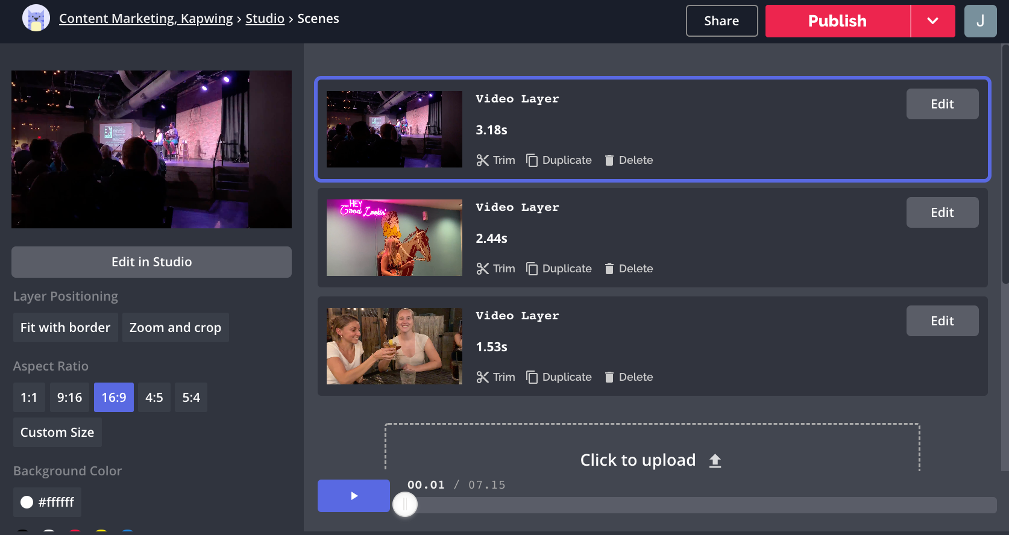The height and width of the screenshot is (535, 1009).
Task: Choose Zoom and crop layer positioning
Action: coord(175,328)
